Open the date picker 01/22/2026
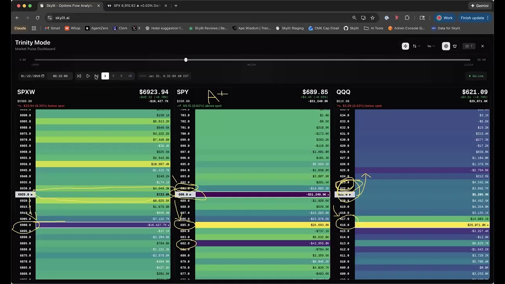The image size is (505, 284). point(32,76)
